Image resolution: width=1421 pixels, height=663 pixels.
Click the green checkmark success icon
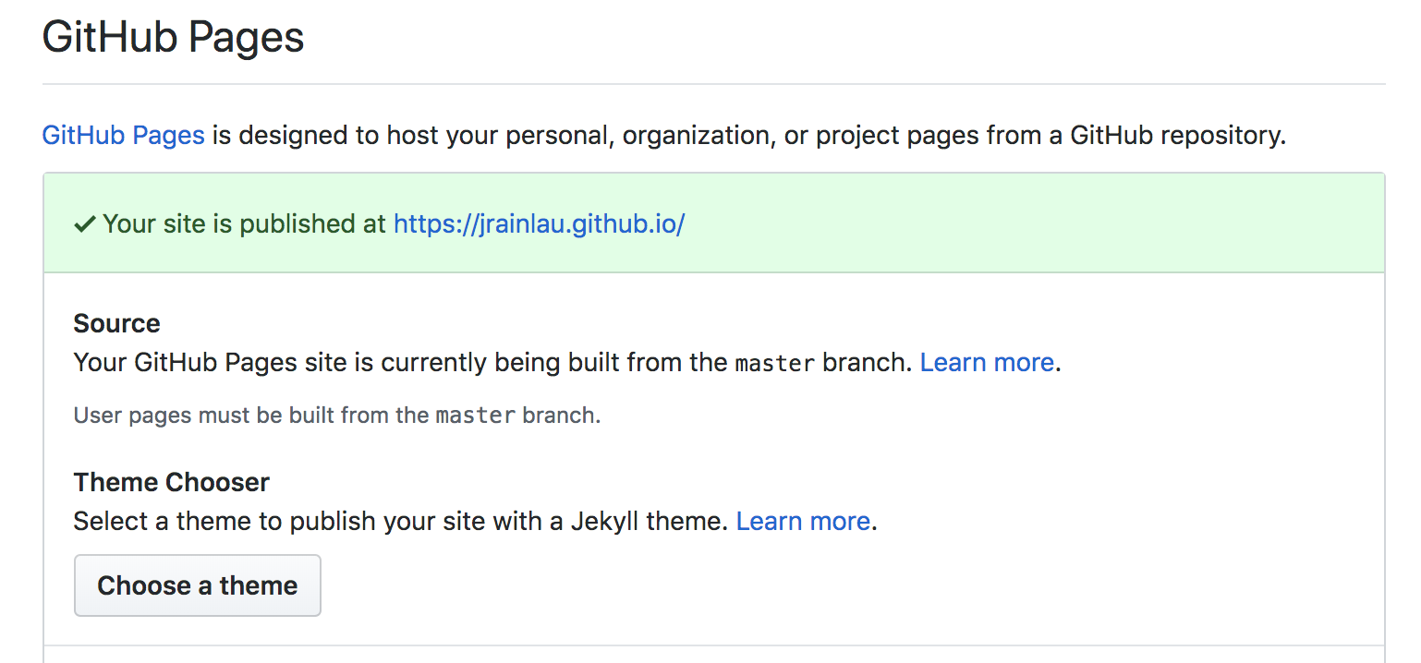[85, 224]
